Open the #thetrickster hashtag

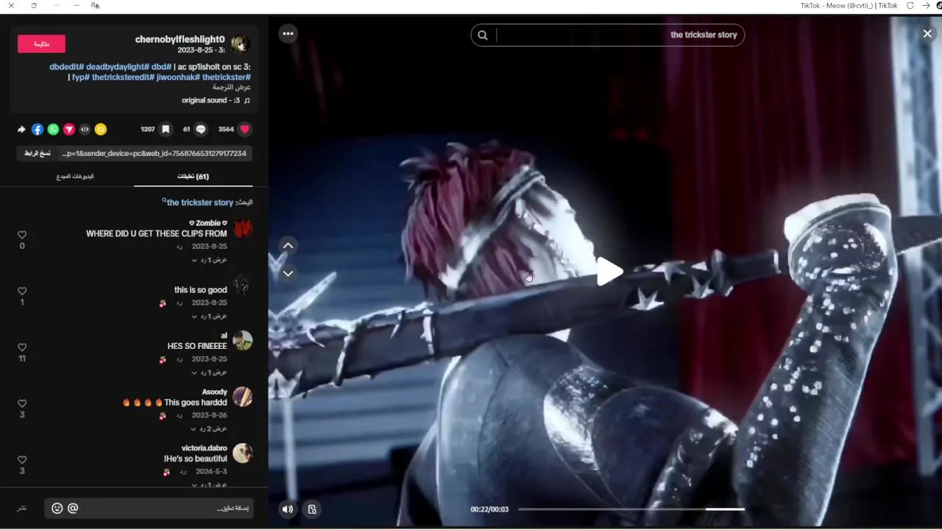tap(227, 77)
